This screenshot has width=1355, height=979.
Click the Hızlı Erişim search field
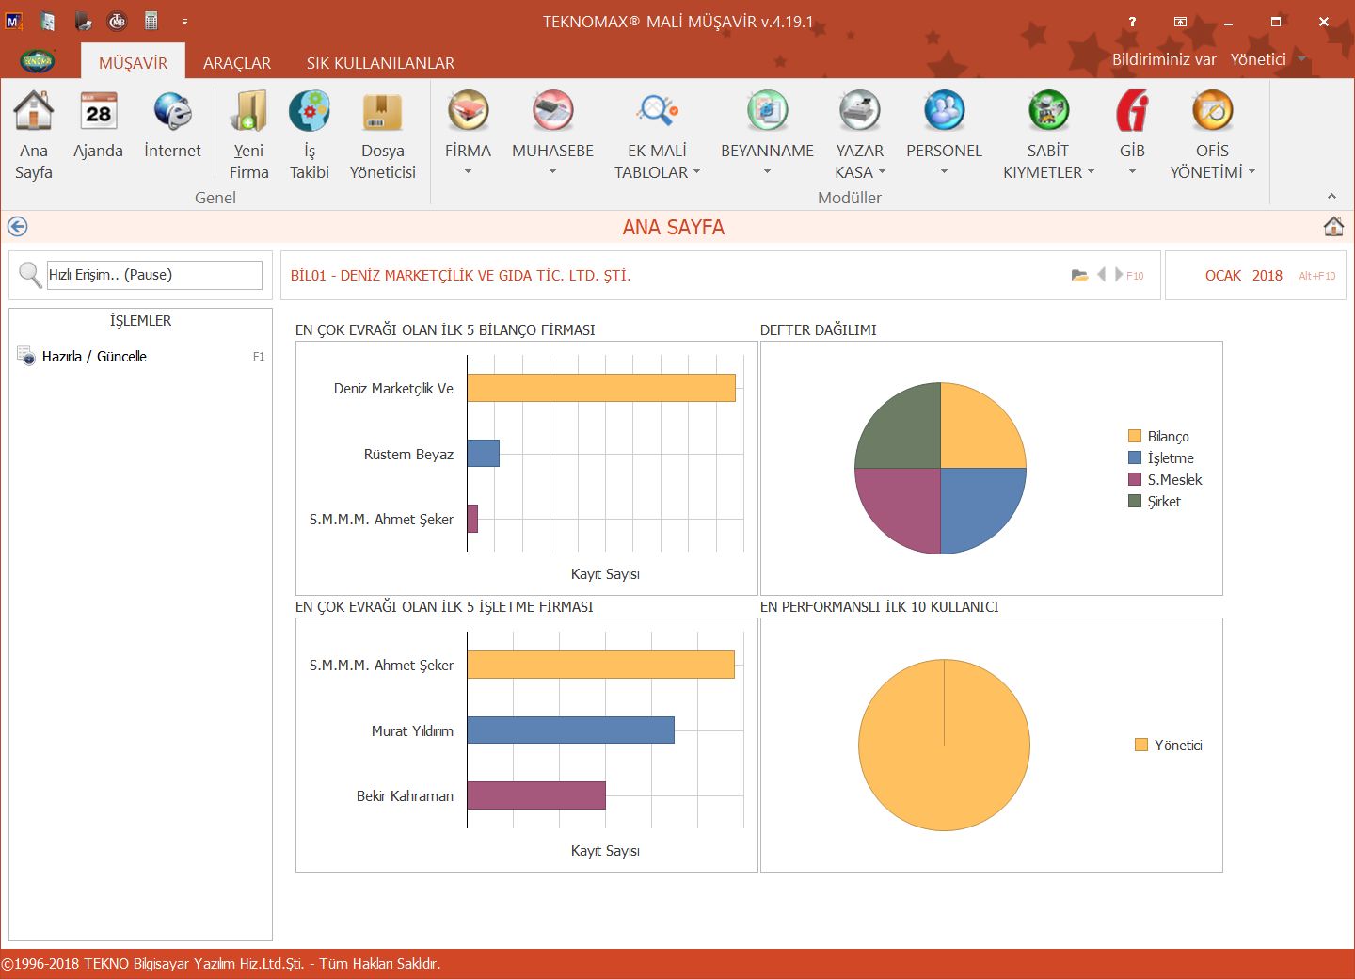point(154,275)
